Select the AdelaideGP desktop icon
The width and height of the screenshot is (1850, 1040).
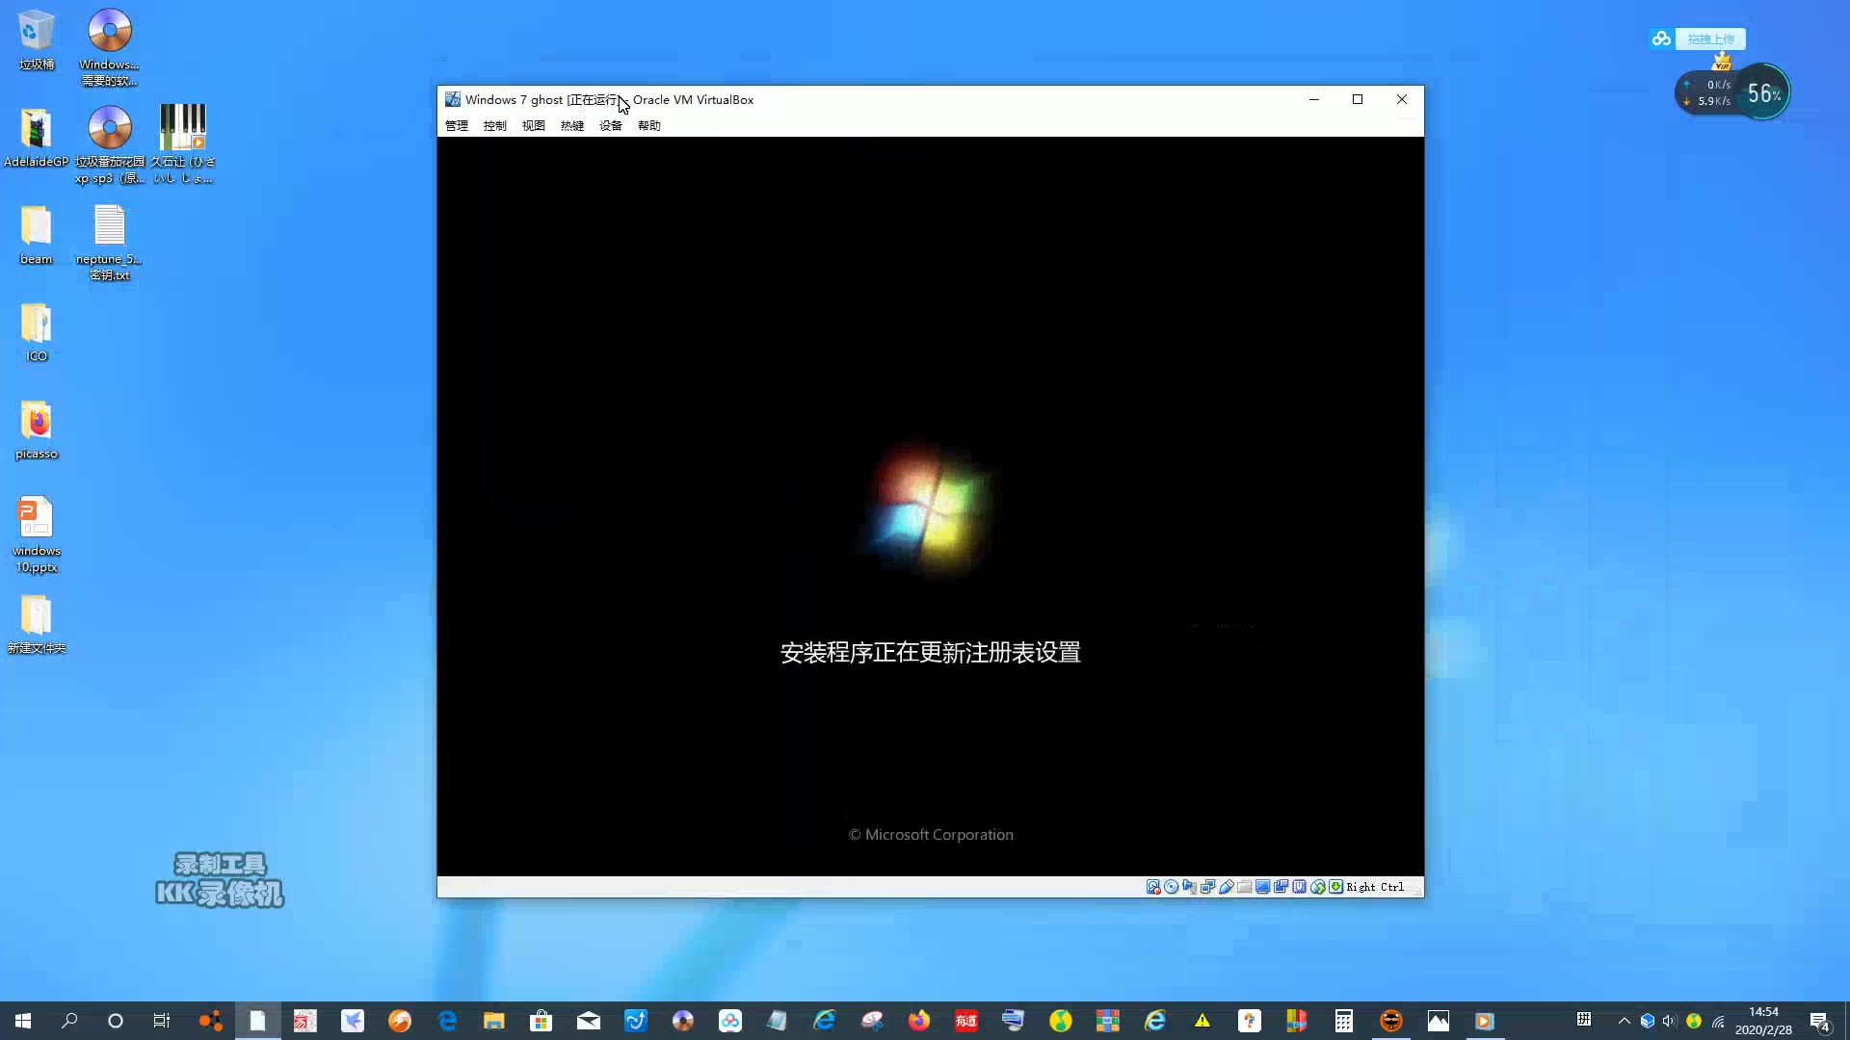(37, 137)
